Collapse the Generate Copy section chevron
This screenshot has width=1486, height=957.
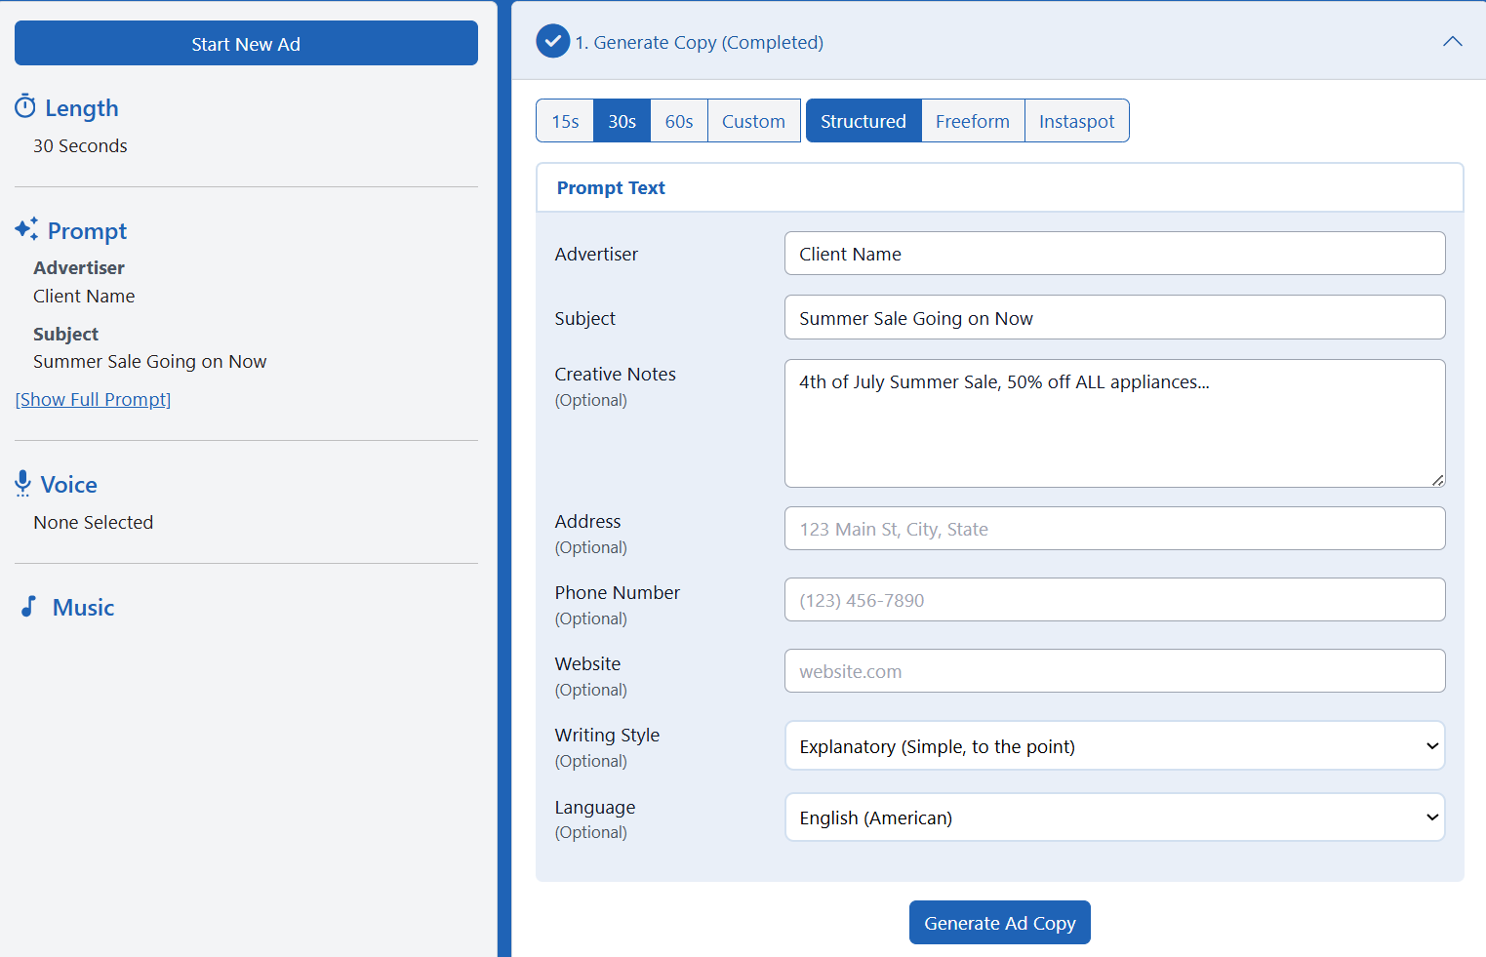(1452, 41)
